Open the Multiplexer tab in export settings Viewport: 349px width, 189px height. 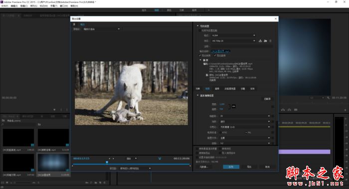tap(230, 89)
